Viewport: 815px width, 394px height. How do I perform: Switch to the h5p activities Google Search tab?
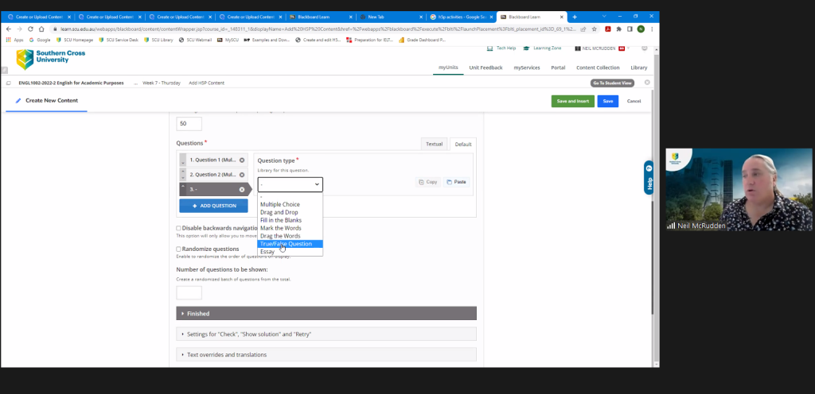462,17
